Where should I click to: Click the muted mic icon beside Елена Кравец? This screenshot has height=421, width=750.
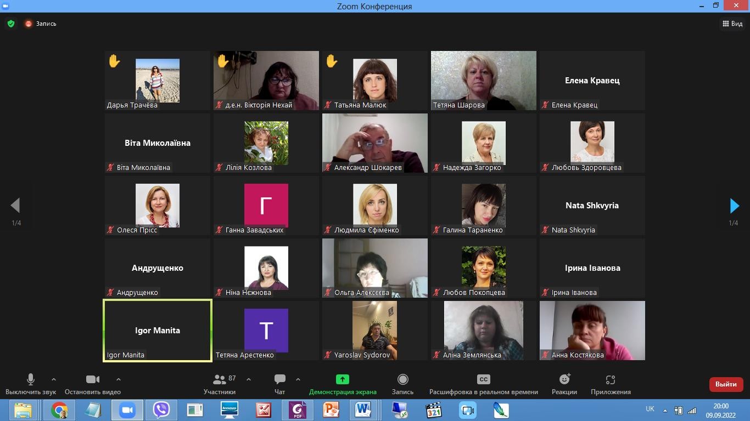(x=546, y=105)
